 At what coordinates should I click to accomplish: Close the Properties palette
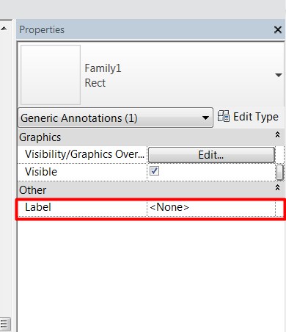tap(278, 30)
